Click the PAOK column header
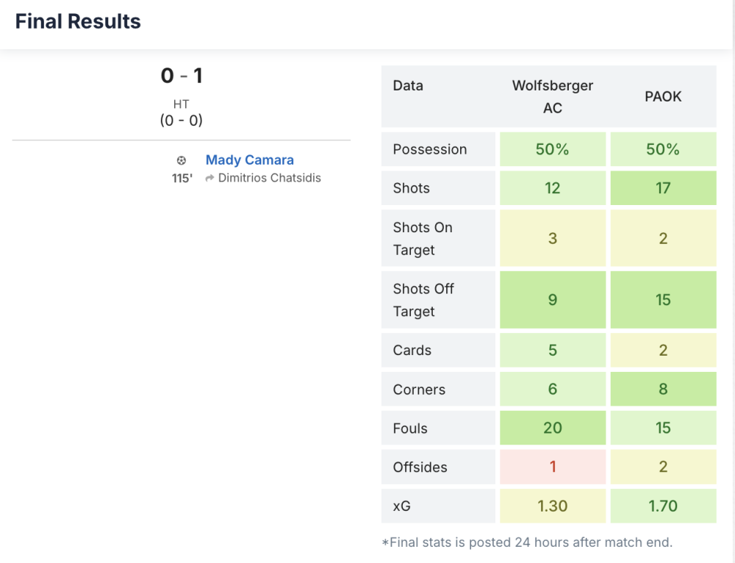This screenshot has width=735, height=563. coord(663,96)
